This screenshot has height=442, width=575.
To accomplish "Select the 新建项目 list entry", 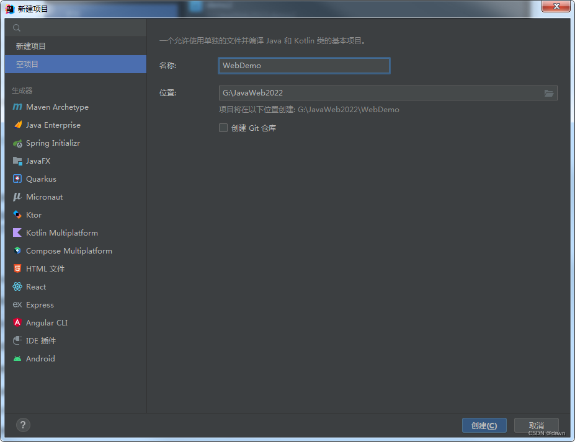I will click(x=76, y=46).
